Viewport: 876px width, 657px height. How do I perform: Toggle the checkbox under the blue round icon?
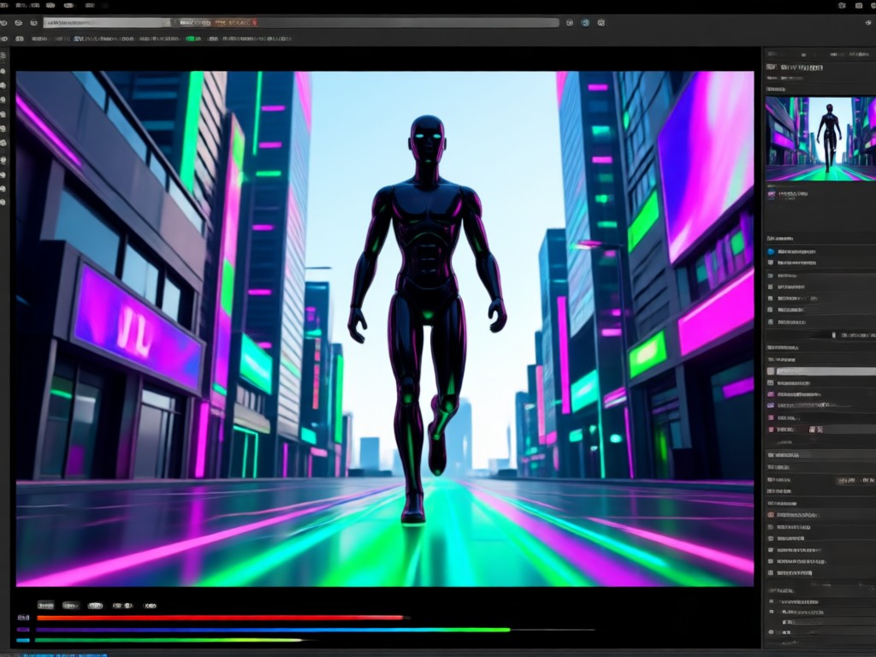coord(771,263)
